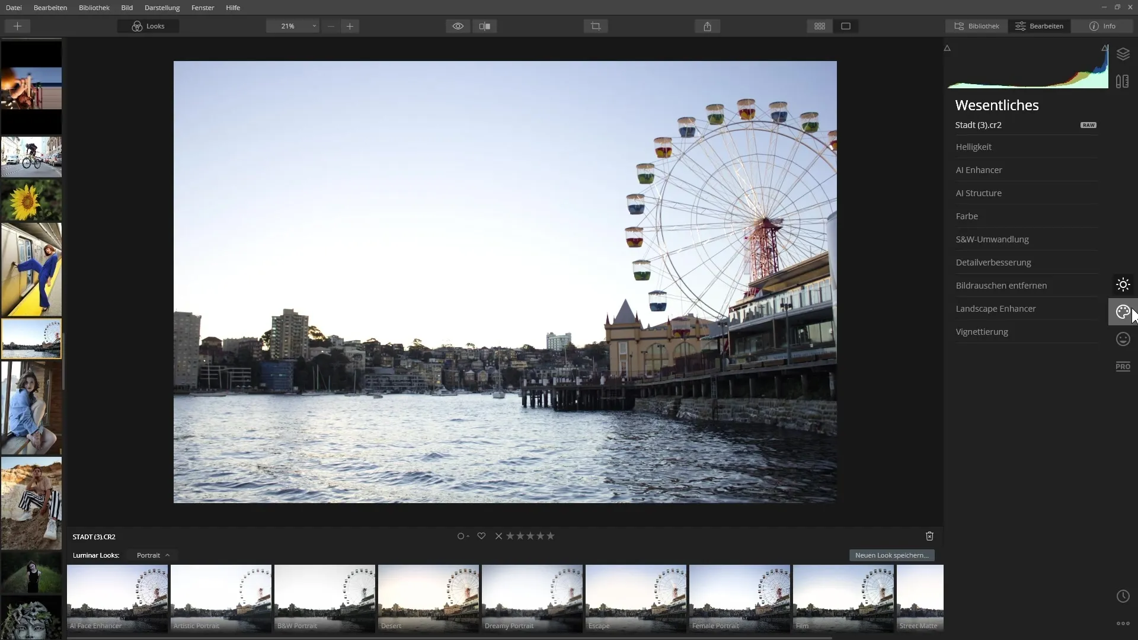Zoom in with the plus icon
This screenshot has width=1138, height=640.
click(350, 26)
